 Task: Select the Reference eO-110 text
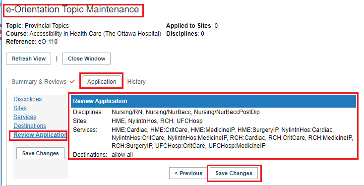click(32, 42)
